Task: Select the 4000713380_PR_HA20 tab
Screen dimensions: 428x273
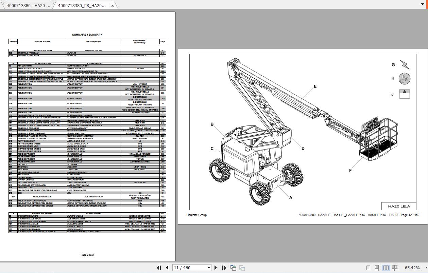Action: [x=82, y=5]
